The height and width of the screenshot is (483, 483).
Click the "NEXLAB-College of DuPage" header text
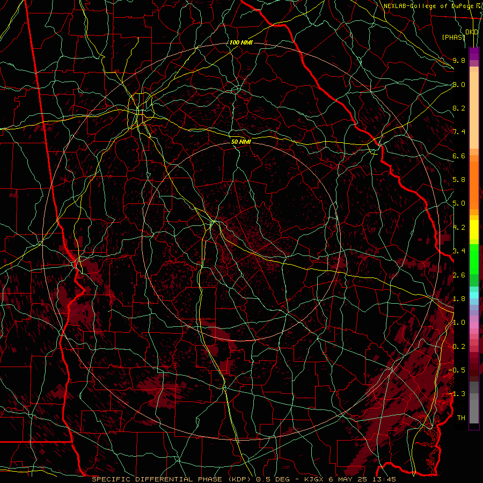[x=428, y=6]
